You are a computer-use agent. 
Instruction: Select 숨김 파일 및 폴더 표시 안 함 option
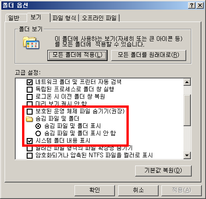[38, 133]
